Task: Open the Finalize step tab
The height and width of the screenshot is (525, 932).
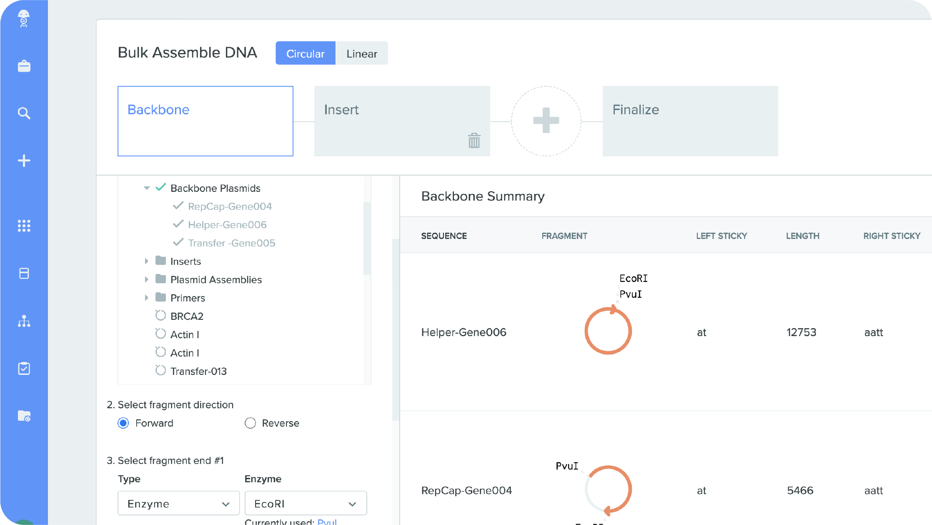Action: pyautogui.click(x=690, y=121)
